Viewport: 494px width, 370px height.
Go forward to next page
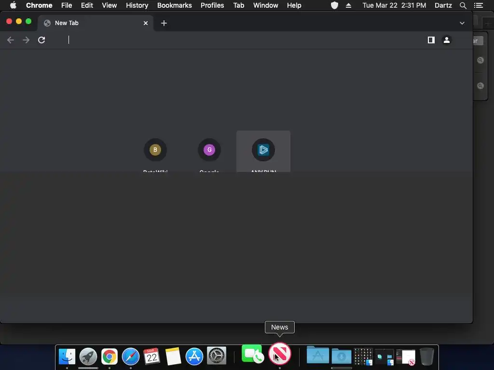[26, 40]
